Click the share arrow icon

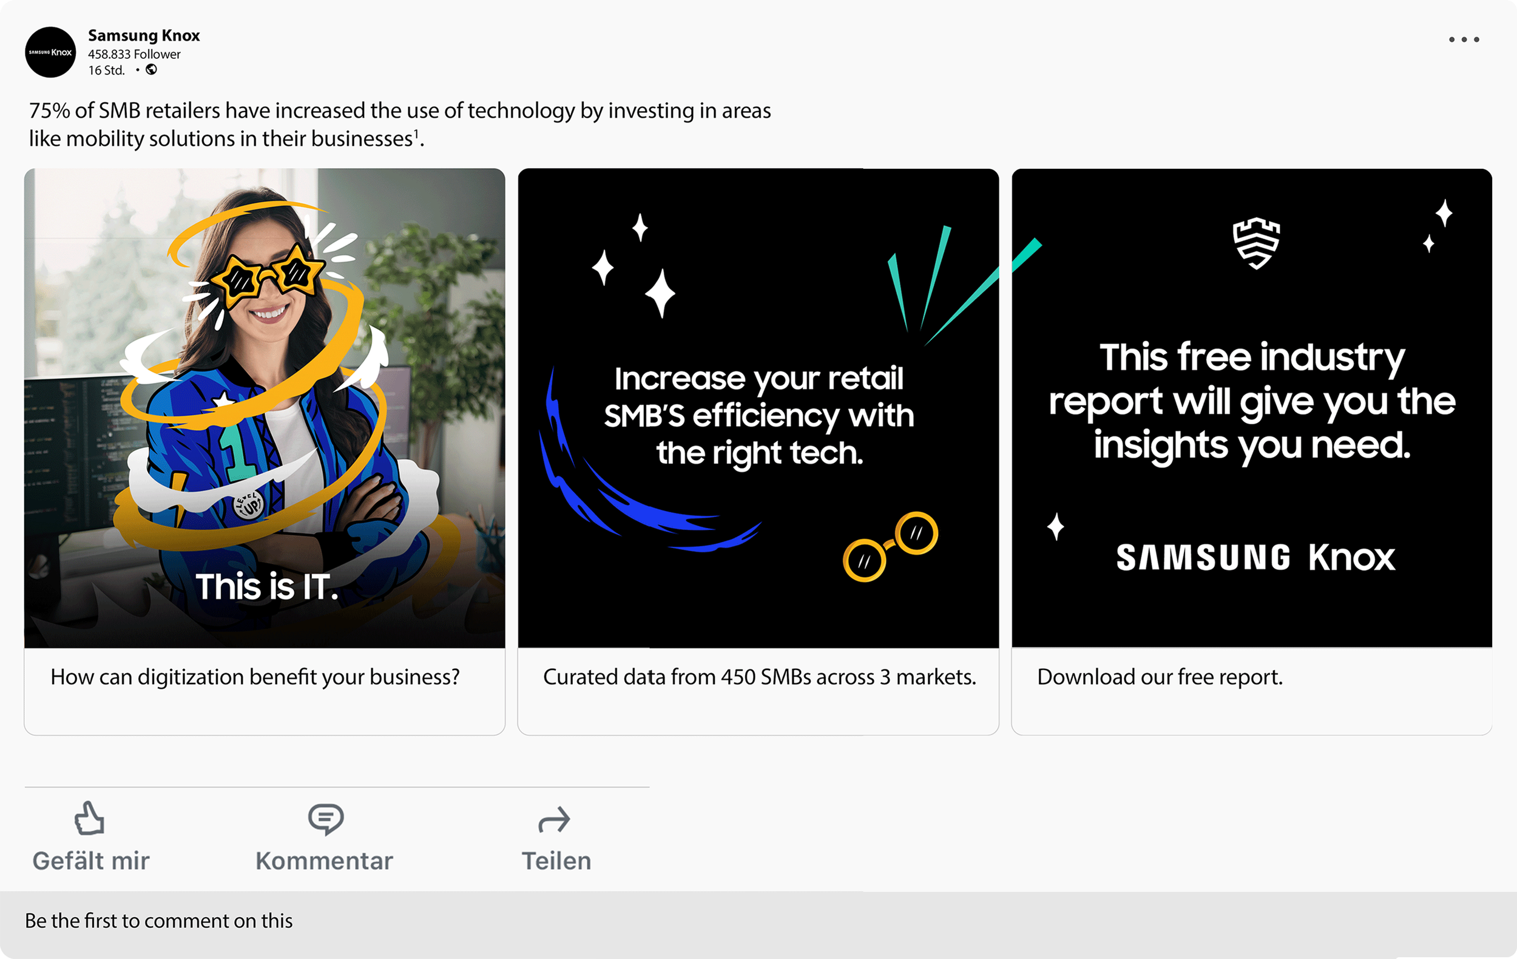tap(555, 819)
